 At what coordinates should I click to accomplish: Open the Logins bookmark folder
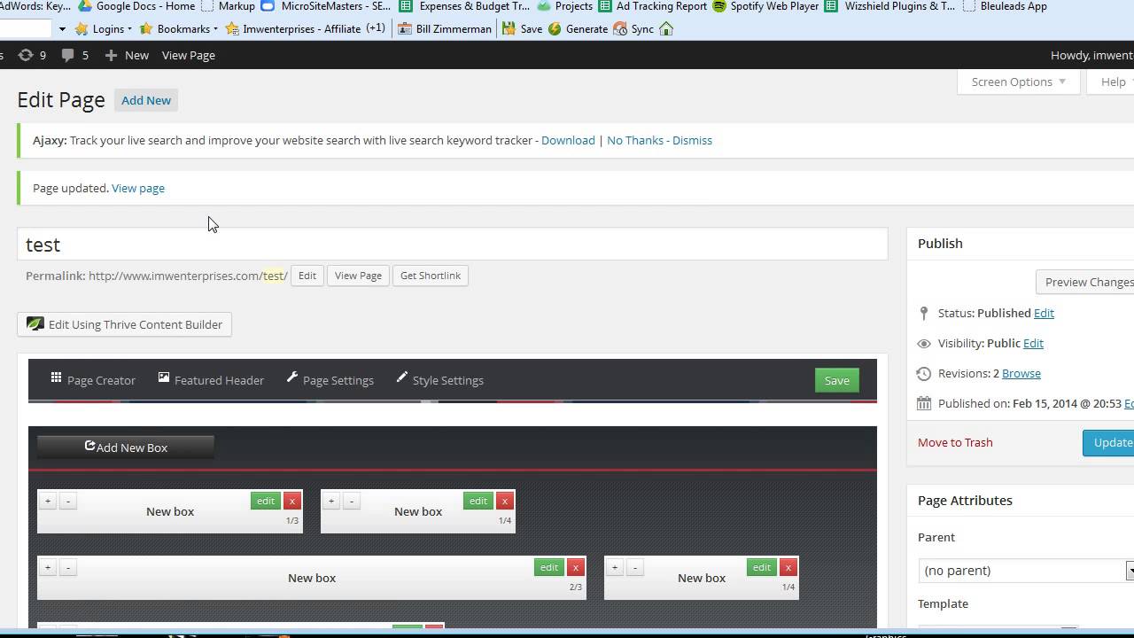coord(104,28)
